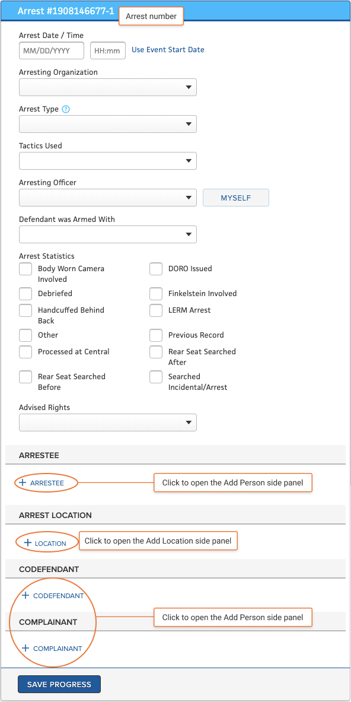Expand the Advised Rights dropdown
Screen dimensions: 351x702
point(107,423)
